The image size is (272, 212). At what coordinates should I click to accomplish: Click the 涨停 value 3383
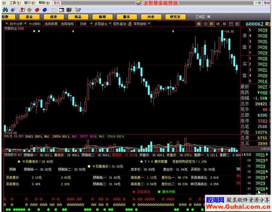click(x=262, y=121)
